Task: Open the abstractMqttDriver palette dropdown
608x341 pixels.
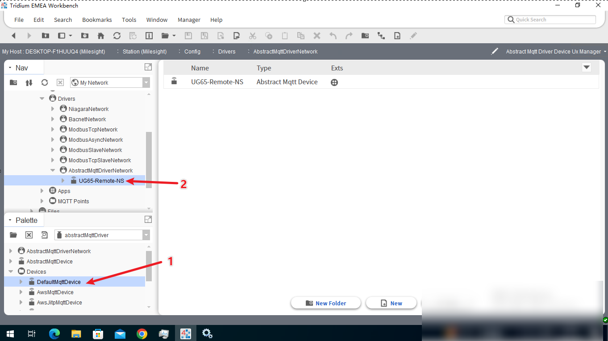Action: point(146,235)
